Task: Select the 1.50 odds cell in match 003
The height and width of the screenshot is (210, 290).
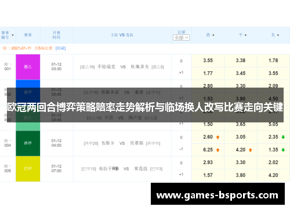Action: (208, 124)
